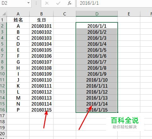The image size is (152, 139).
Task: Click the Select All corner triangle
Action: 4,14
